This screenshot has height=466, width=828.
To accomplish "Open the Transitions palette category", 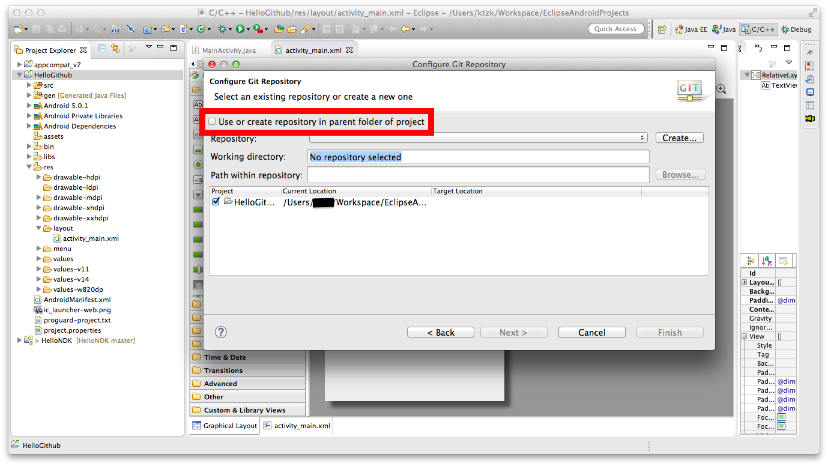I will (247, 371).
